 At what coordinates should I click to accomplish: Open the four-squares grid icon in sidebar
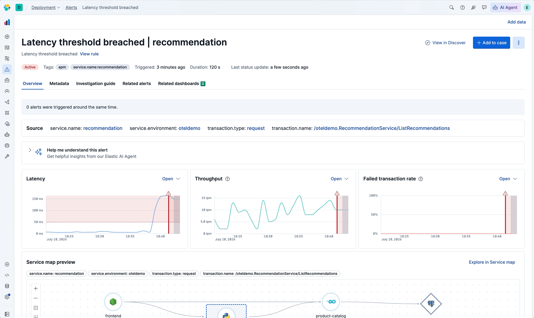(x=7, y=113)
